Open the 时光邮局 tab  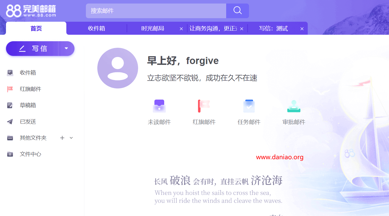click(153, 28)
